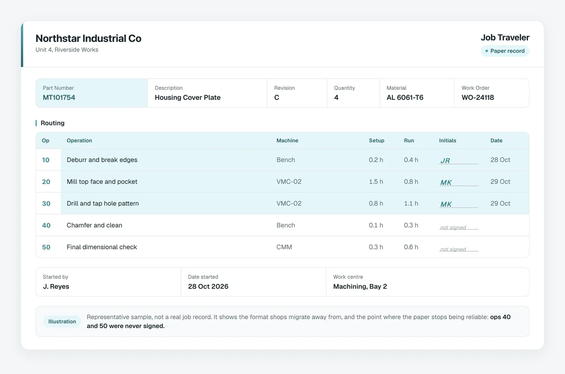Click the "Paper record" status badge
The width and height of the screenshot is (565, 374).
(x=505, y=51)
